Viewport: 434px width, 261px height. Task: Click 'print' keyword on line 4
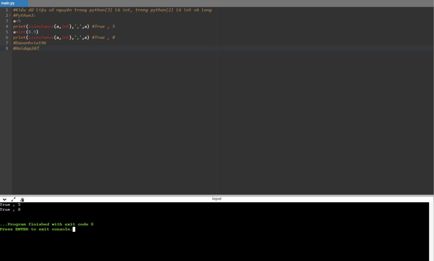(19, 27)
